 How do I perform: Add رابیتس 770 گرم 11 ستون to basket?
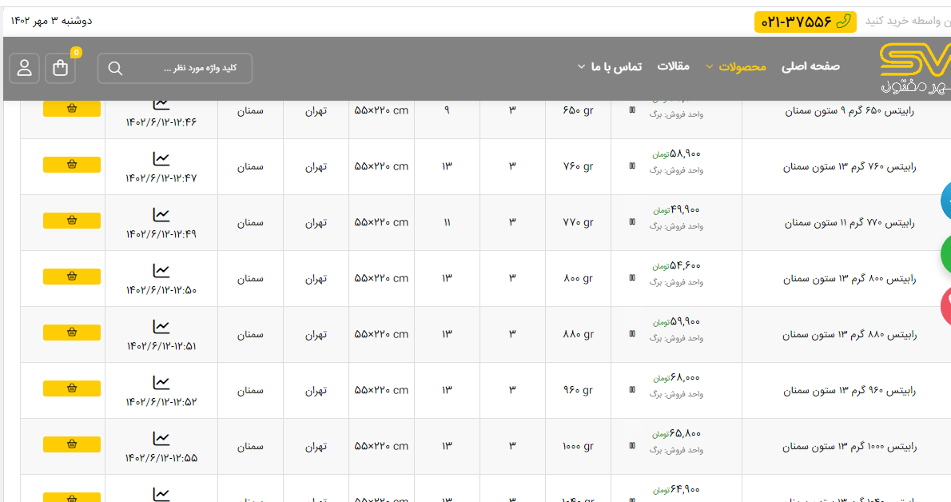point(72,221)
